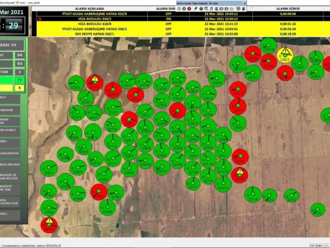Click the red alarm bell icon in alarm list
This screenshot has height=248, width=330.
coord(40,18)
